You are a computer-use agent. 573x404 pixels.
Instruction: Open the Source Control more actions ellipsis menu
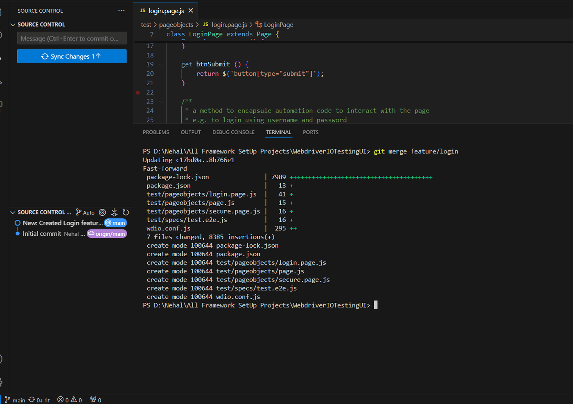121,11
